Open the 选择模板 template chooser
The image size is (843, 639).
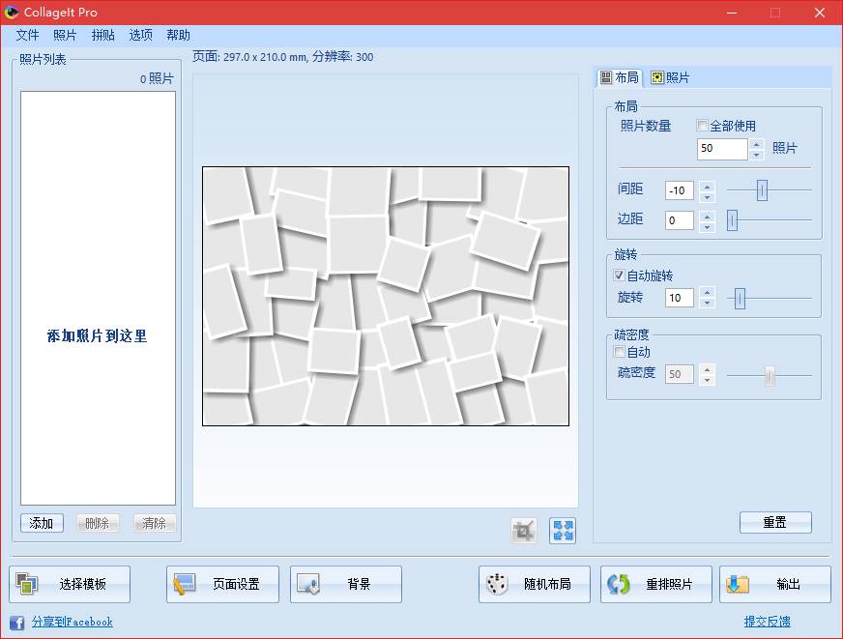70,584
